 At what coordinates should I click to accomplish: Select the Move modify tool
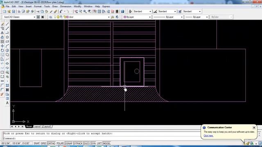(x=2, y=46)
